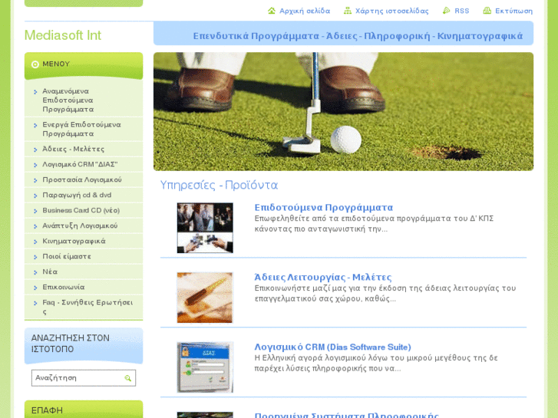Open Επιδοτούμενα Προγράμματα article heading

point(323,207)
